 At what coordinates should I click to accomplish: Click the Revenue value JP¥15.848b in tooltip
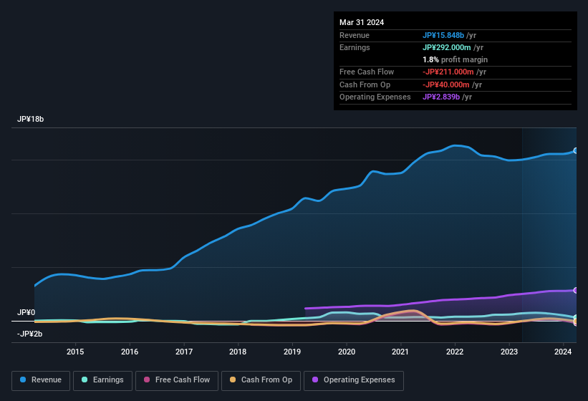[443, 35]
